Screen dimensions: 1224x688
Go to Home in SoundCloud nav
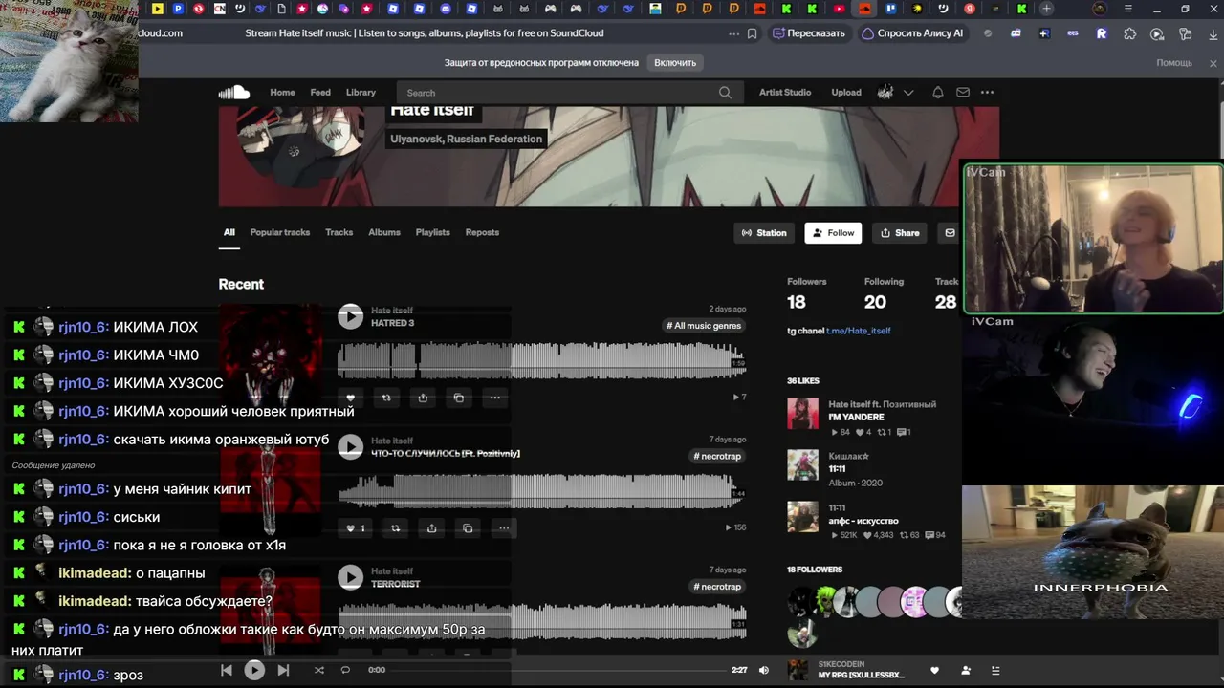coord(282,93)
